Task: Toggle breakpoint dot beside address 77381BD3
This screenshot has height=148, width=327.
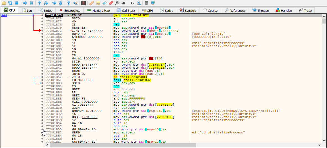Action: pos(42,117)
